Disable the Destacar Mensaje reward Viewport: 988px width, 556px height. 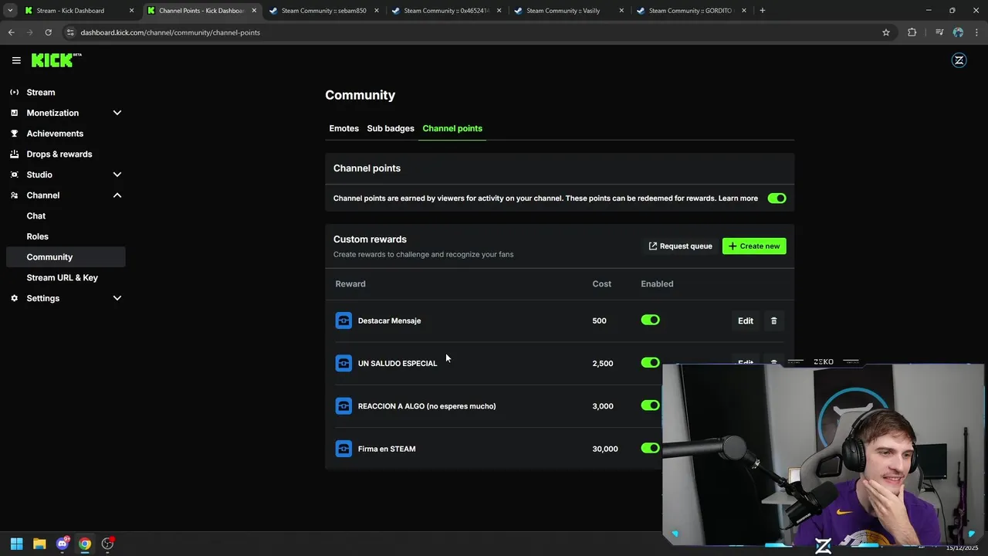pos(650,320)
